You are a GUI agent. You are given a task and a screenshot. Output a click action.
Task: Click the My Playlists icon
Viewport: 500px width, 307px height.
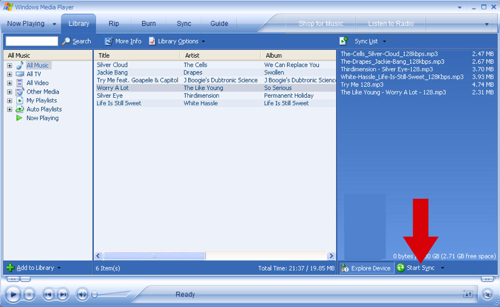(x=20, y=100)
